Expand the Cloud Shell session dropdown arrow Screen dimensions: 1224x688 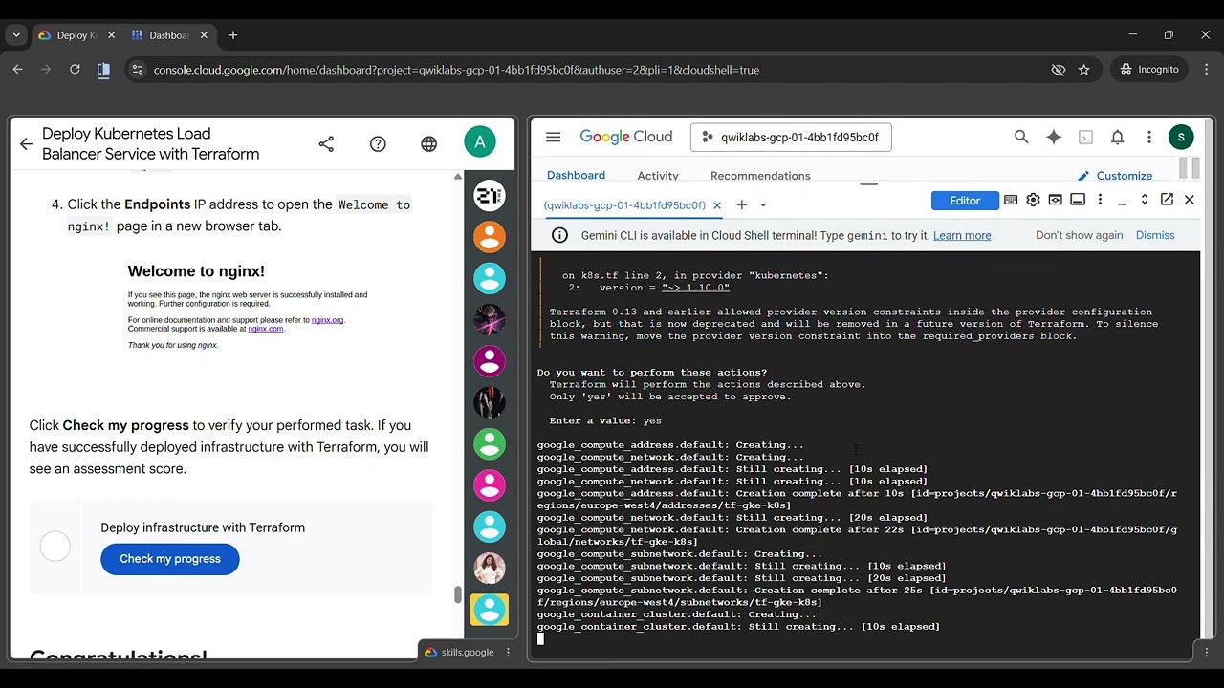click(763, 205)
